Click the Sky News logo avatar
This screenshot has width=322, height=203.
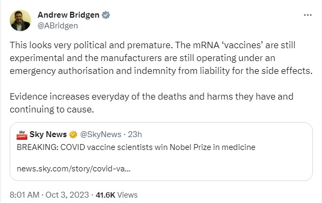(22, 134)
